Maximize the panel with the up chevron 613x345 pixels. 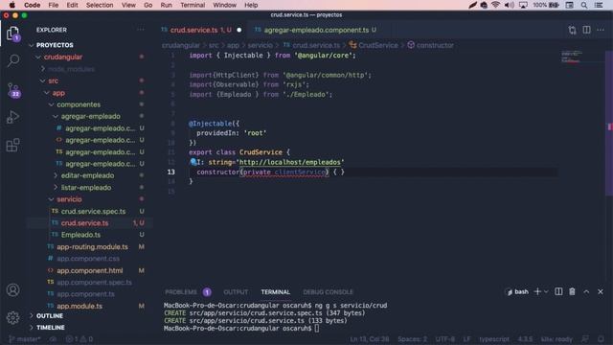586,291
